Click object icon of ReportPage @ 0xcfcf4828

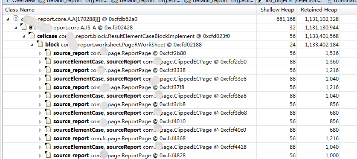click(x=48, y=155)
